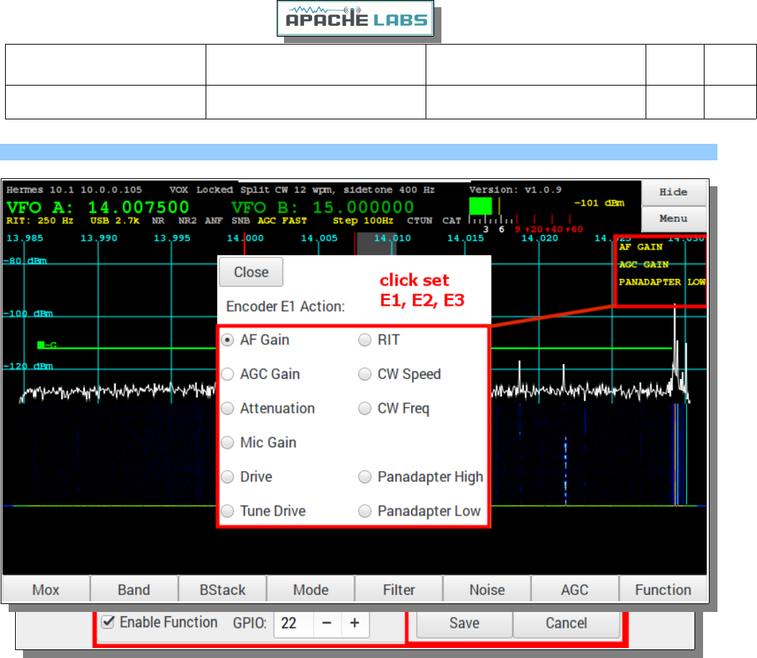Click the GPIO value field showing 22
Viewport: 757px width, 658px height.
point(293,623)
